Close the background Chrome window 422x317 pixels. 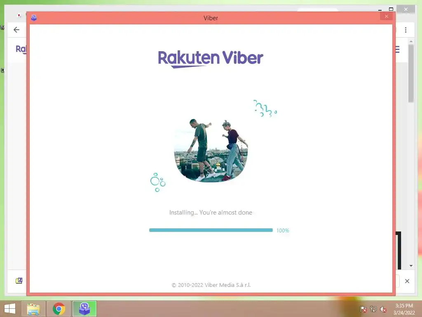(406, 10)
